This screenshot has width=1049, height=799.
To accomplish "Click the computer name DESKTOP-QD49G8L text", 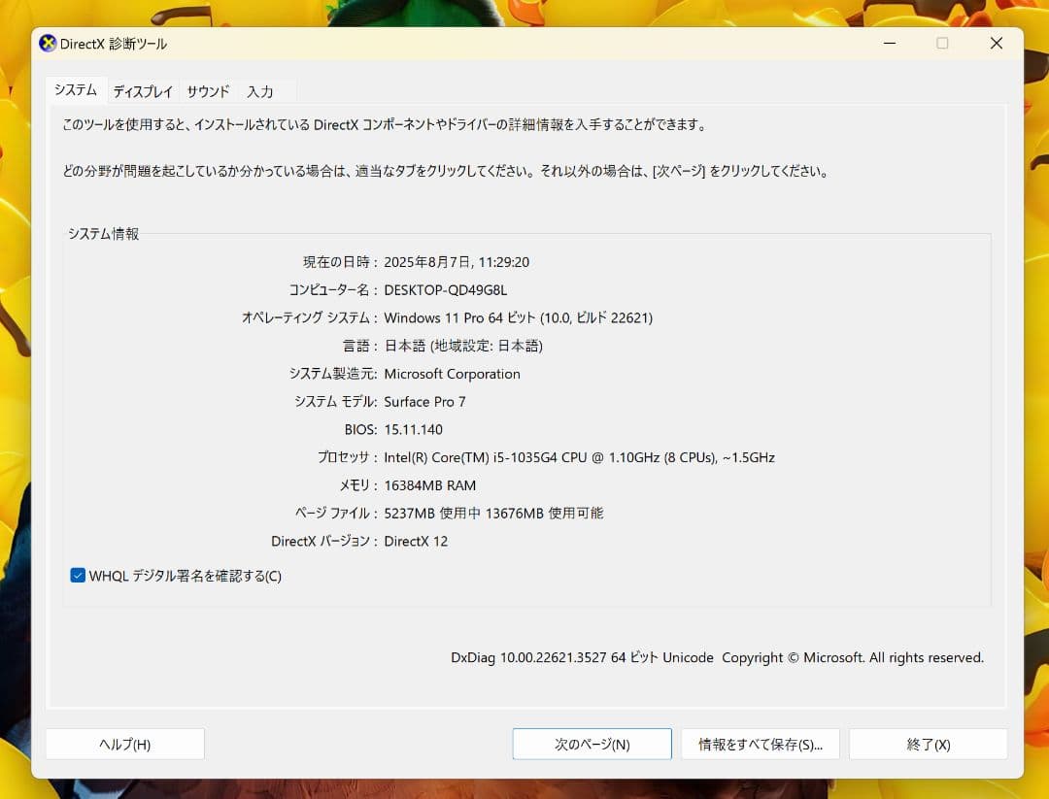I will [x=446, y=289].
